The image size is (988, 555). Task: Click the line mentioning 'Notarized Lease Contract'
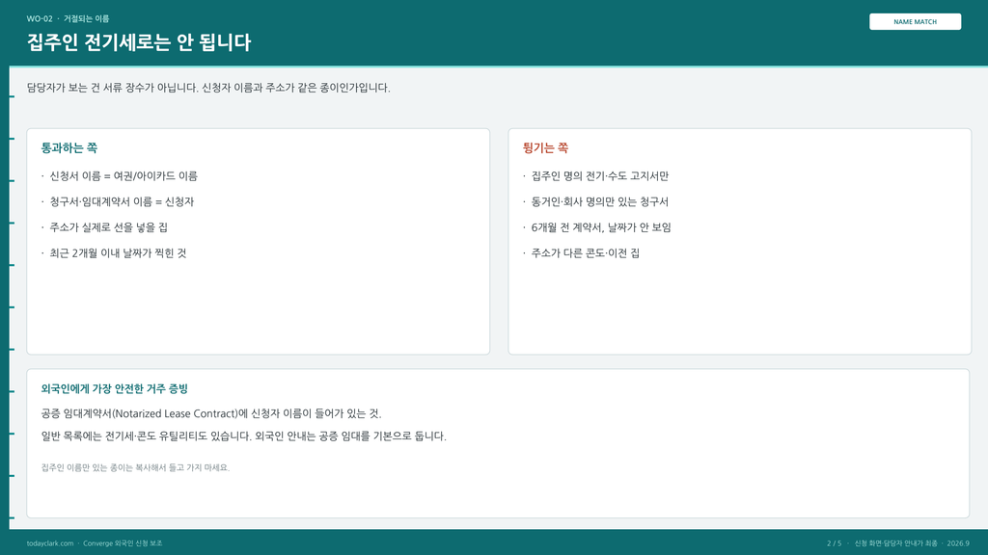[211, 413]
